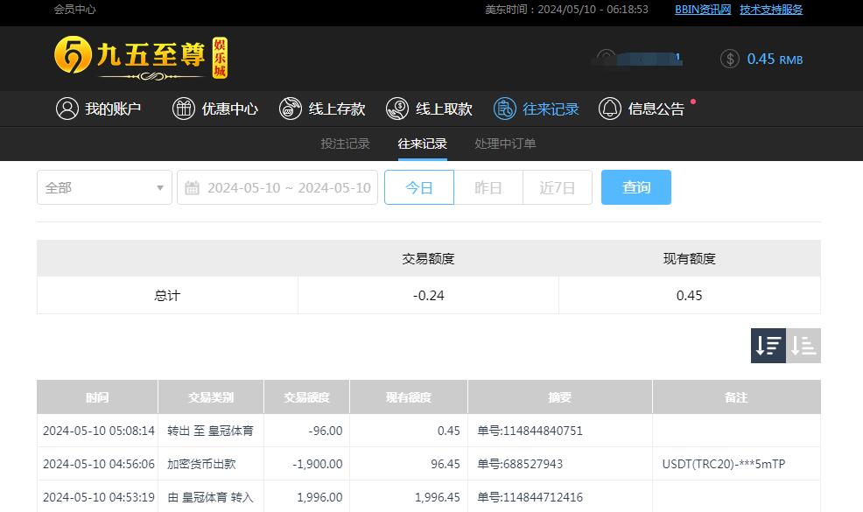
Task: Click the 时间 column header
Action: [97, 397]
